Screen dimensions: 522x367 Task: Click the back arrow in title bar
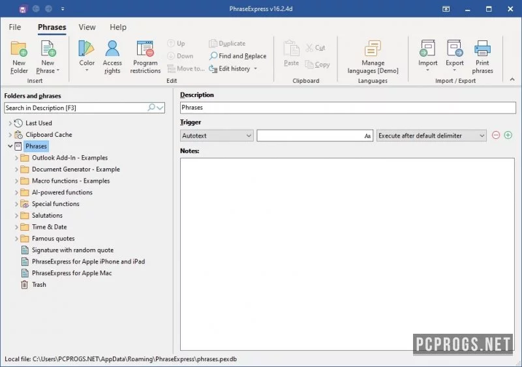tap(36, 8)
